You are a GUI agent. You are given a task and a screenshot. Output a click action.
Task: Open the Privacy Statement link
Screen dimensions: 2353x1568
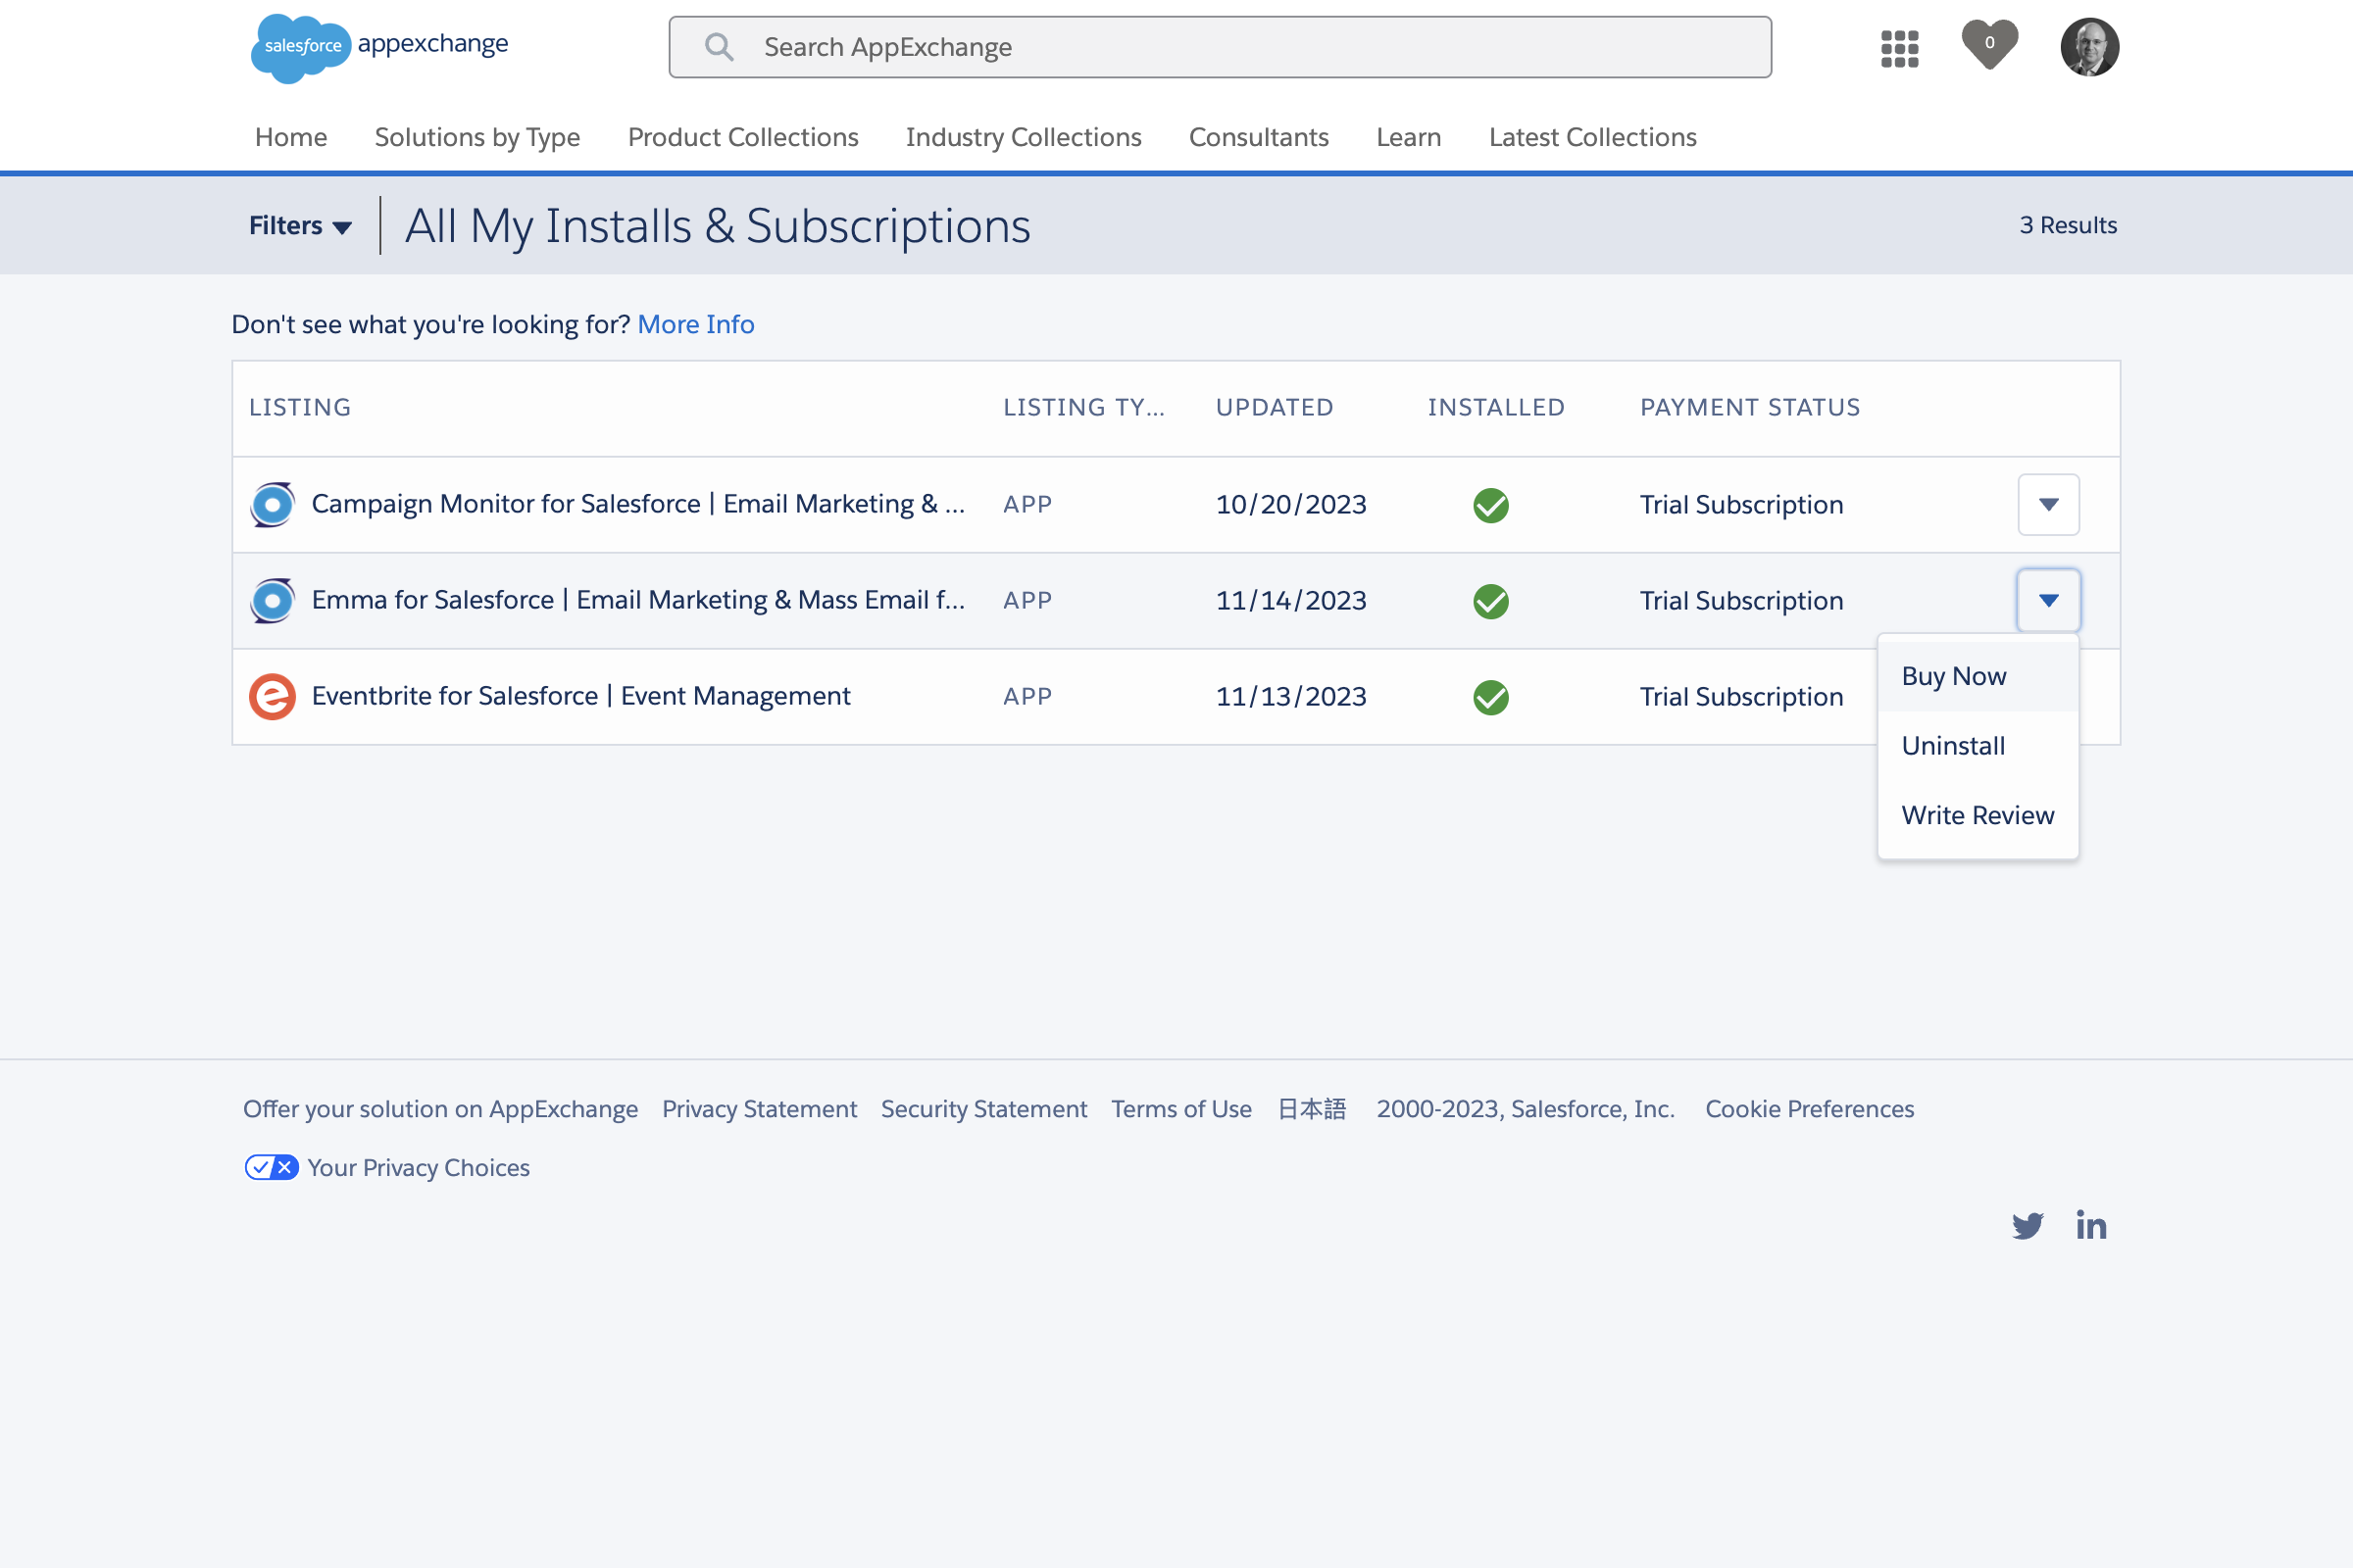(759, 1109)
